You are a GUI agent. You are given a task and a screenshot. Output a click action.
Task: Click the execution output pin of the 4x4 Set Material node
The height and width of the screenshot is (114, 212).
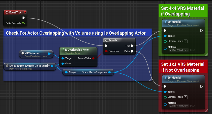201,31
